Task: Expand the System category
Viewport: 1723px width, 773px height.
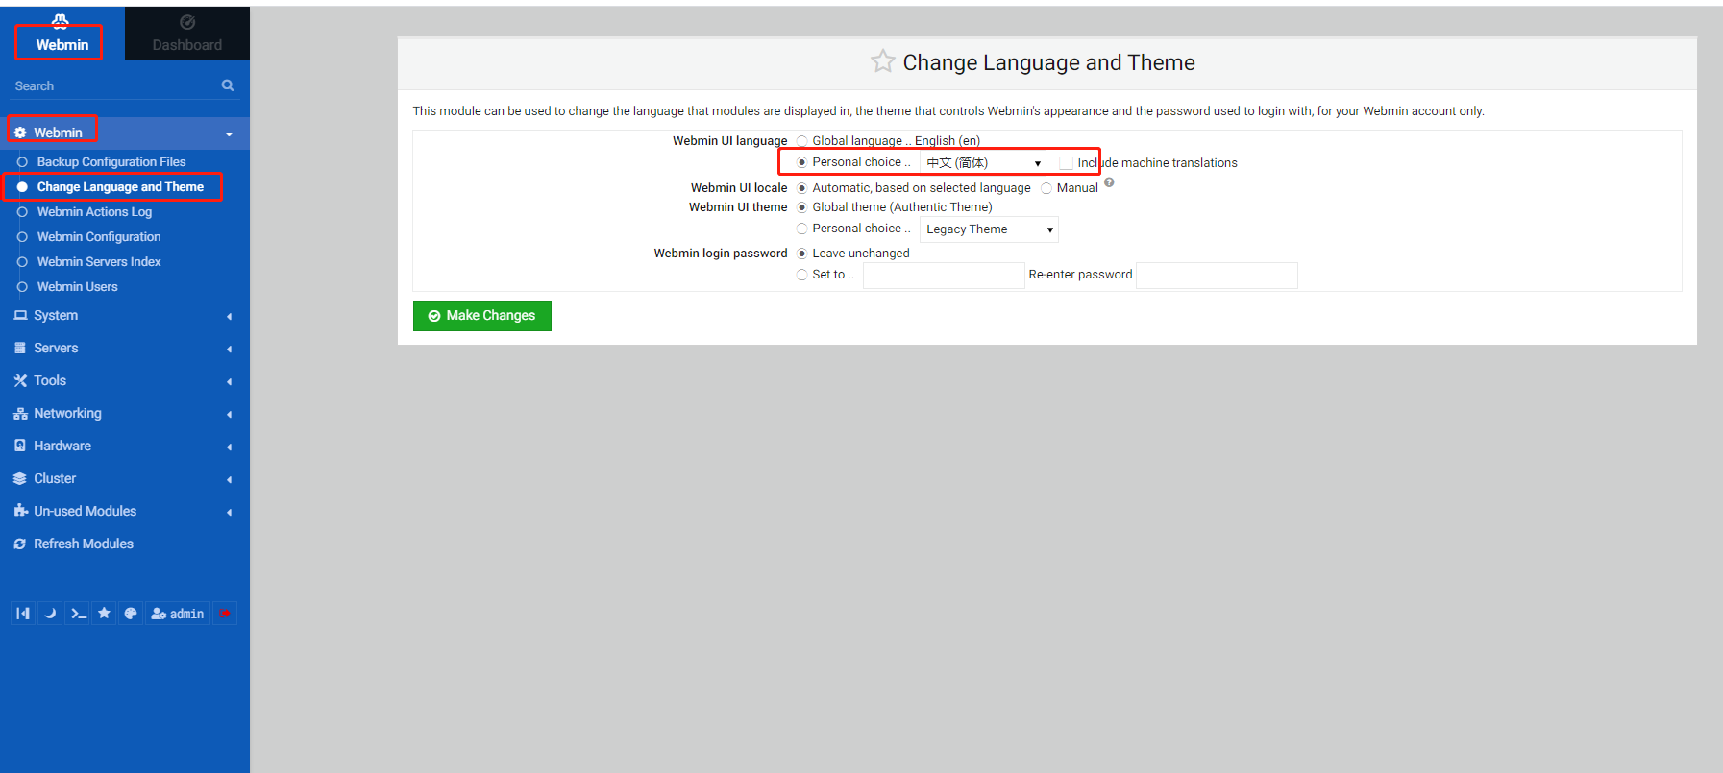Action: (125, 315)
